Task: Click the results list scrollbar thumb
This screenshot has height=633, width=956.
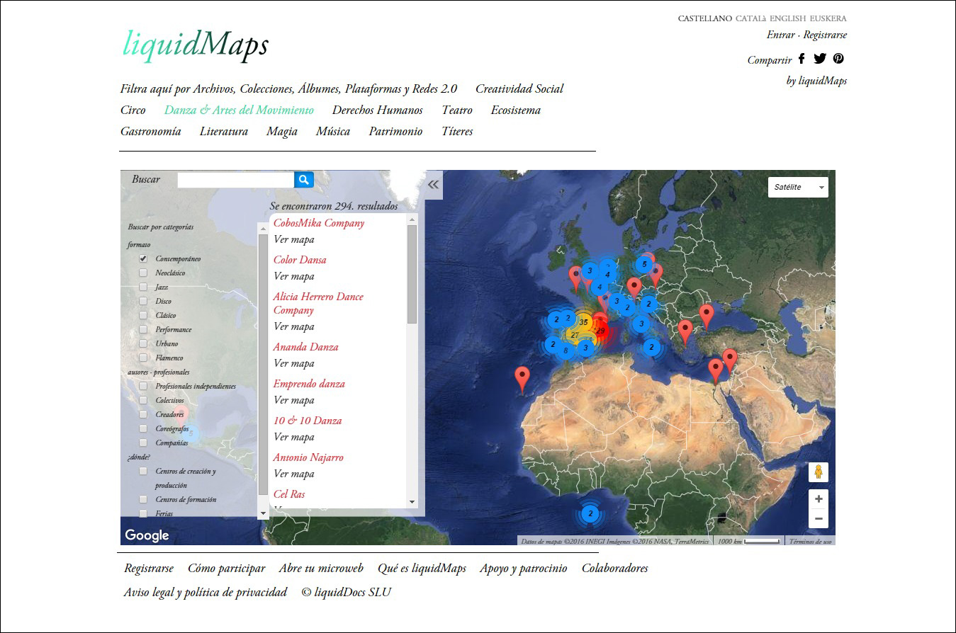Action: (x=412, y=274)
